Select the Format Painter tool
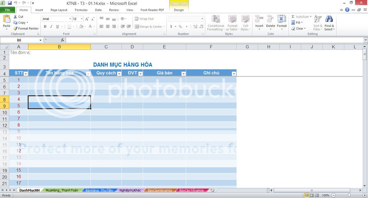368x198 pixels. [x=26, y=29]
